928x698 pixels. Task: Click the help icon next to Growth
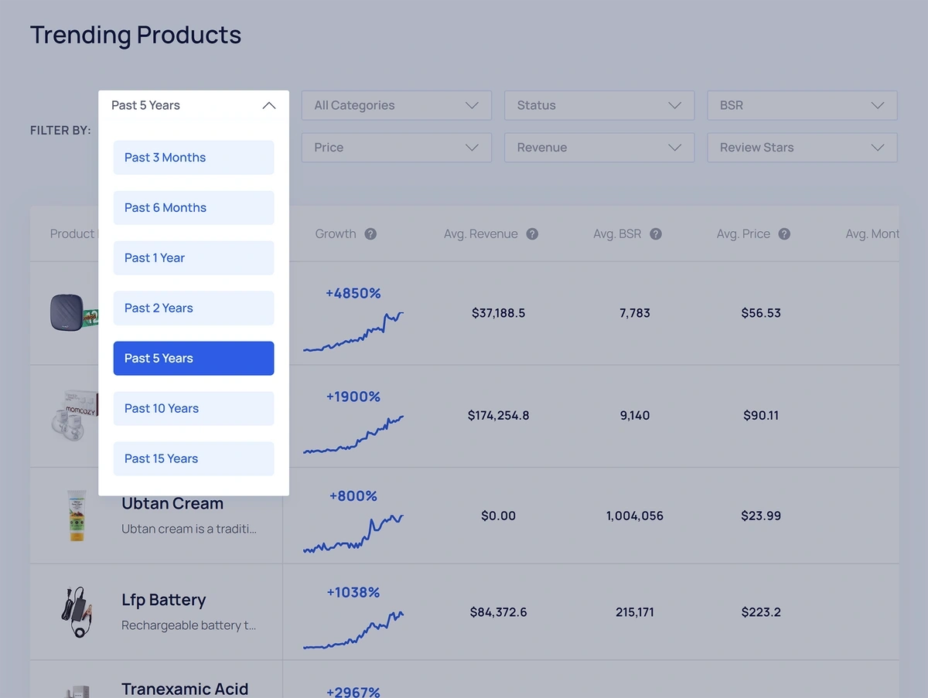(x=370, y=234)
